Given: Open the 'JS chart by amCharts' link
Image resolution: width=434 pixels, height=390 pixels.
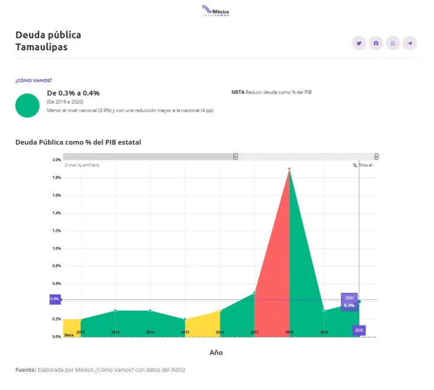Looking at the screenshot, I should click(x=82, y=165).
